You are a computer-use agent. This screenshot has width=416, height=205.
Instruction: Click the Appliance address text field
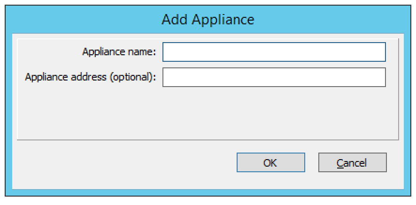[274, 77]
